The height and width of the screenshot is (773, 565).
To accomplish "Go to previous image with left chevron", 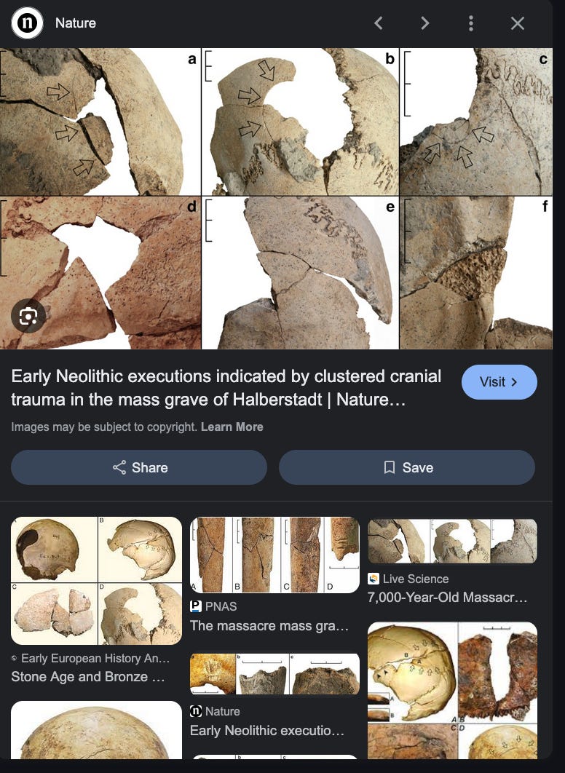I will click(378, 23).
